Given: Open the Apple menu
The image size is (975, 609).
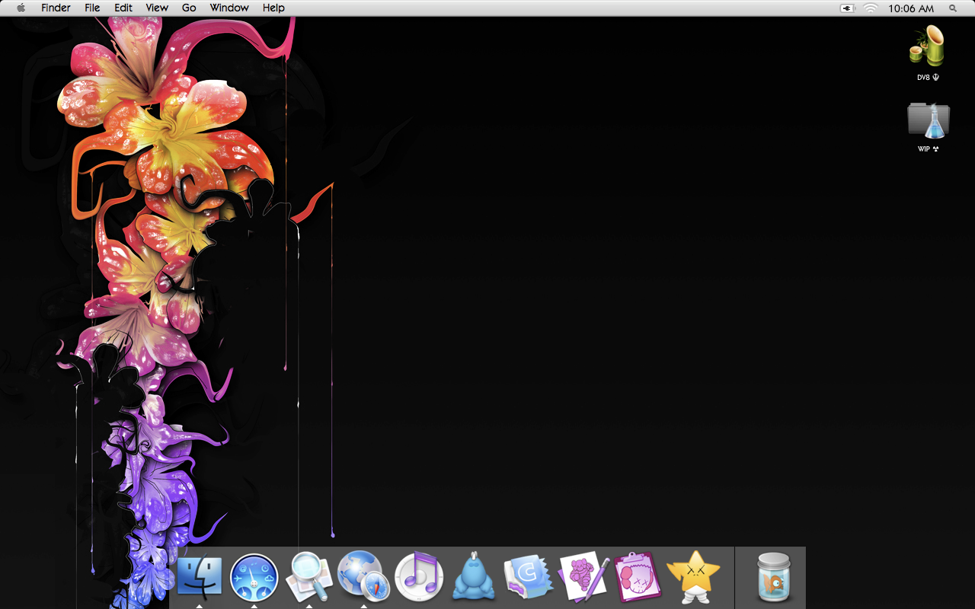Looking at the screenshot, I should (x=21, y=8).
